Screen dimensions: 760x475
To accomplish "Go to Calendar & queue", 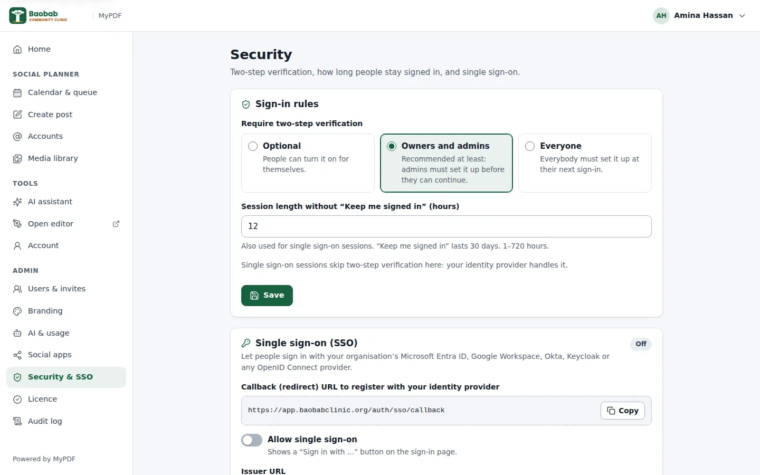I will pyautogui.click(x=66, y=93).
